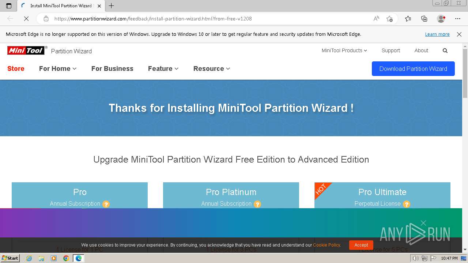The width and height of the screenshot is (468, 263).
Task: Close the Install MiniTool Partition Wizard tab
Action: (x=99, y=6)
